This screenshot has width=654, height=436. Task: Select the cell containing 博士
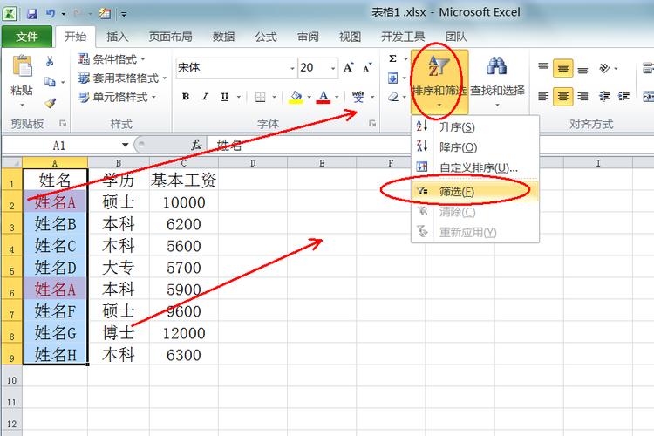tap(119, 333)
